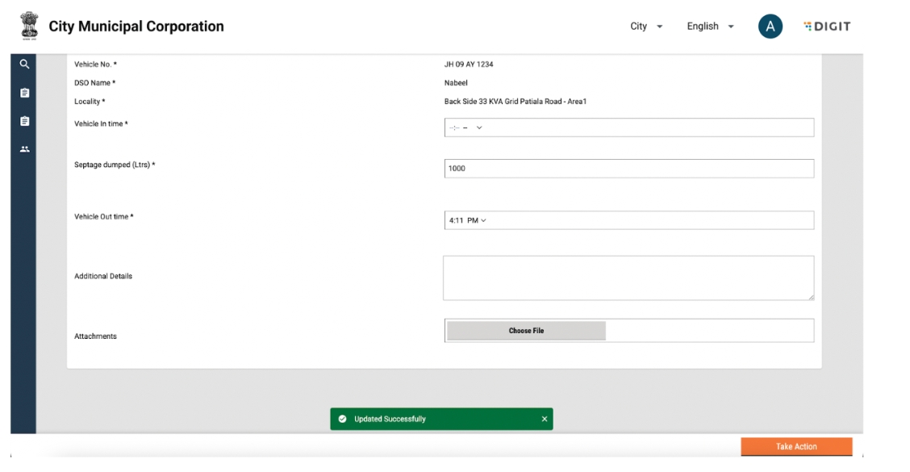
Task: Open the second clipboard icon in the sidebar
Action: (x=24, y=121)
